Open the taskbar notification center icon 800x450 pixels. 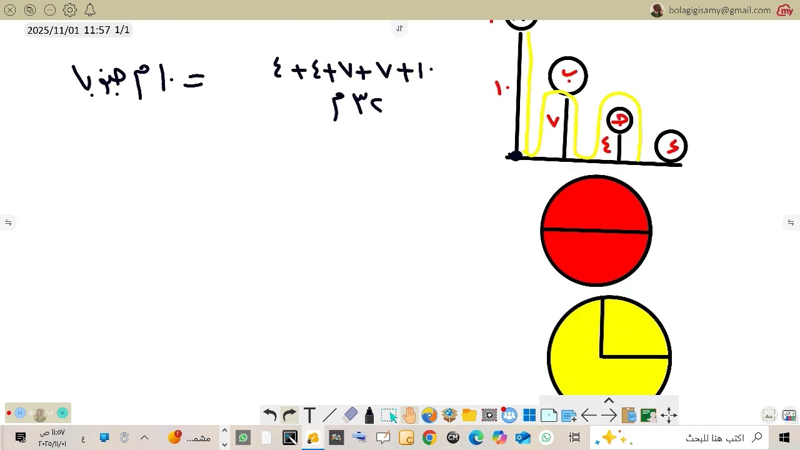click(x=21, y=437)
